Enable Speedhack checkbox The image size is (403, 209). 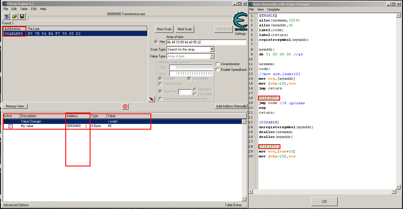tap(218, 70)
